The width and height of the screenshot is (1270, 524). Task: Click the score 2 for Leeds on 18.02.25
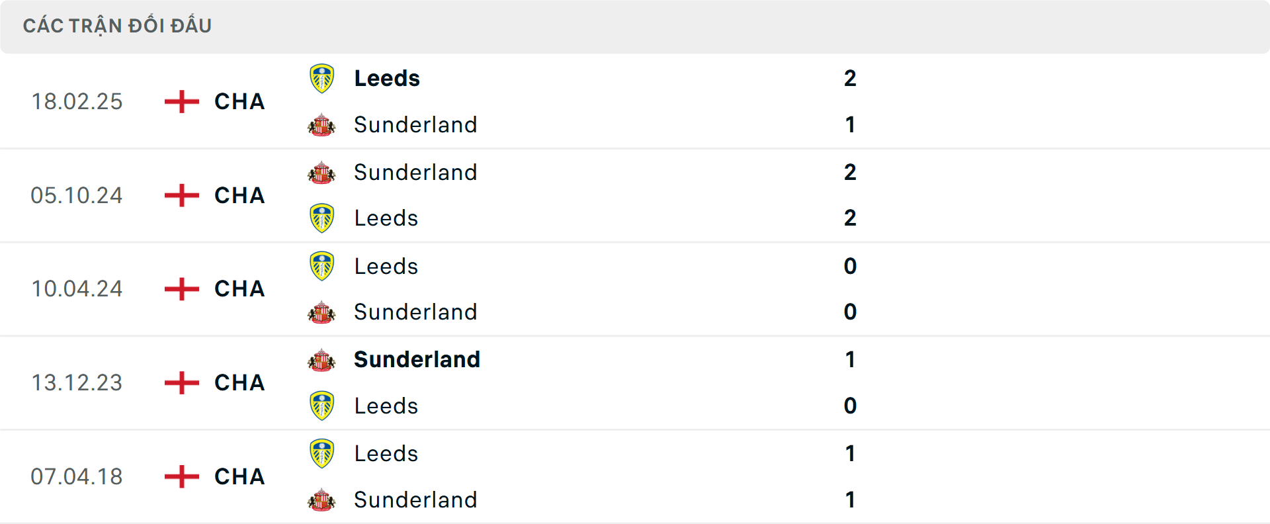[851, 77]
